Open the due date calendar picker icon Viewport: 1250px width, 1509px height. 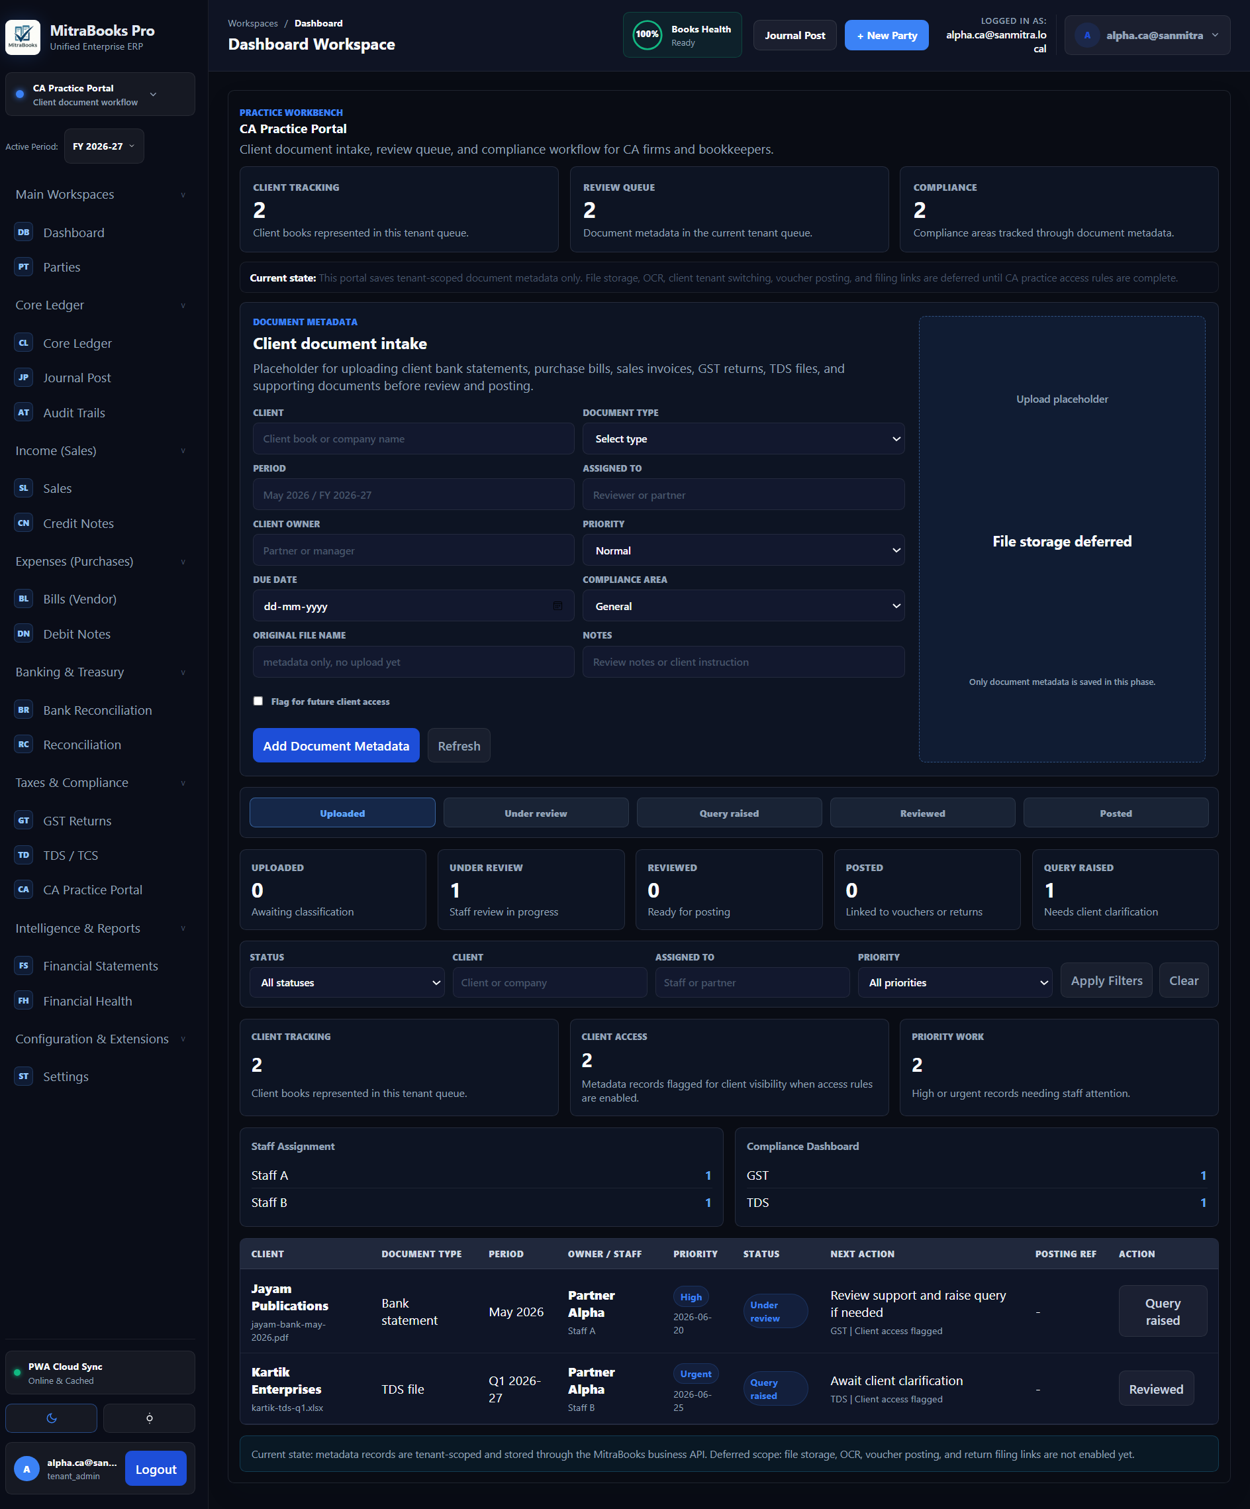(x=558, y=605)
